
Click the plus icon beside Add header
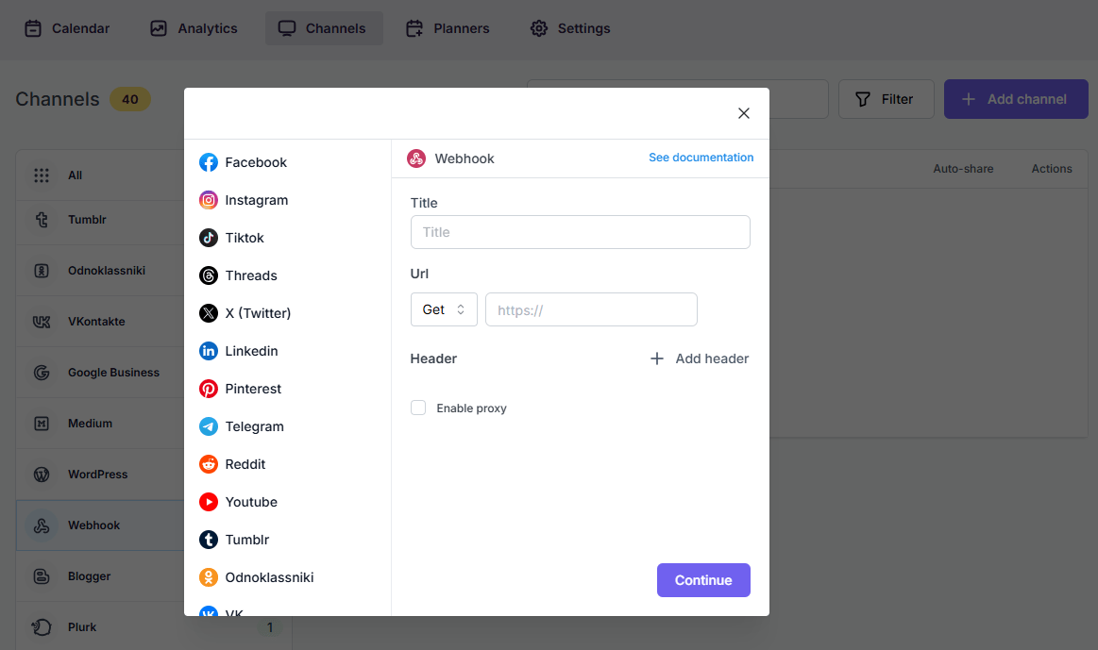pyautogui.click(x=657, y=358)
